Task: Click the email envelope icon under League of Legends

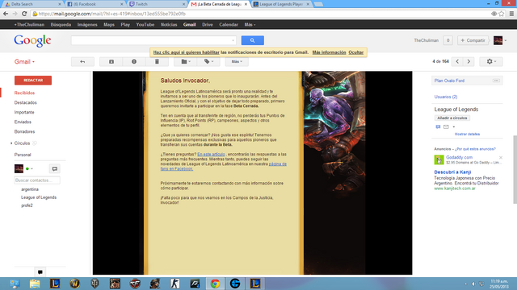Action: click(x=446, y=127)
